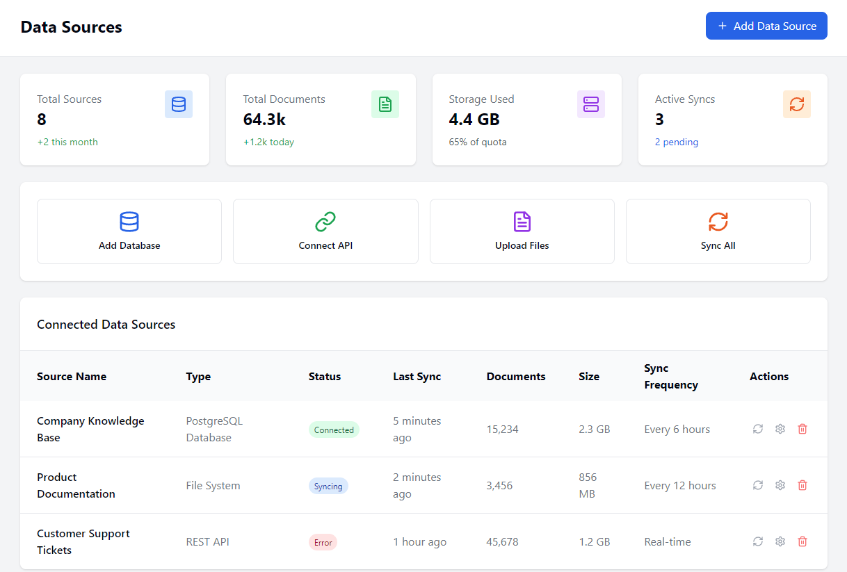The height and width of the screenshot is (572, 847).
Task: Click the link icon above Connect API
Action: 325,222
